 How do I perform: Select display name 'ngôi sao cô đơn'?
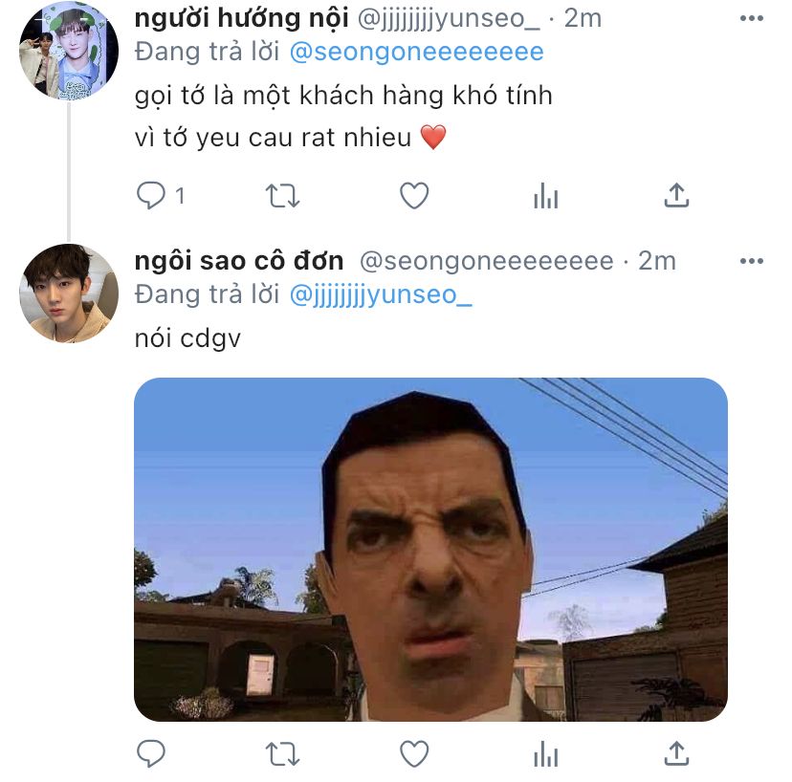[239, 261]
